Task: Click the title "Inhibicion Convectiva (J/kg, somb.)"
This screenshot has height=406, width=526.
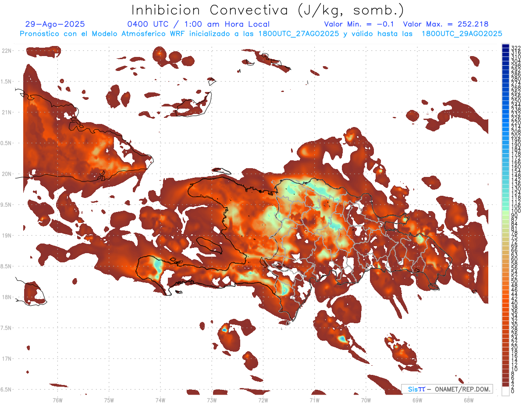Action: pos(268,10)
